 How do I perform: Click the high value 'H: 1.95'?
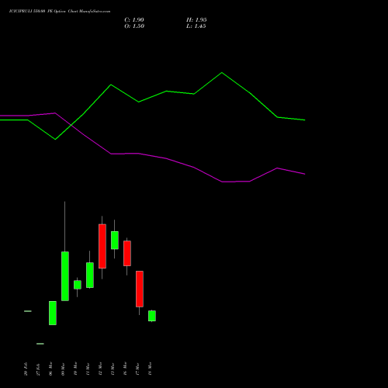click(196, 20)
